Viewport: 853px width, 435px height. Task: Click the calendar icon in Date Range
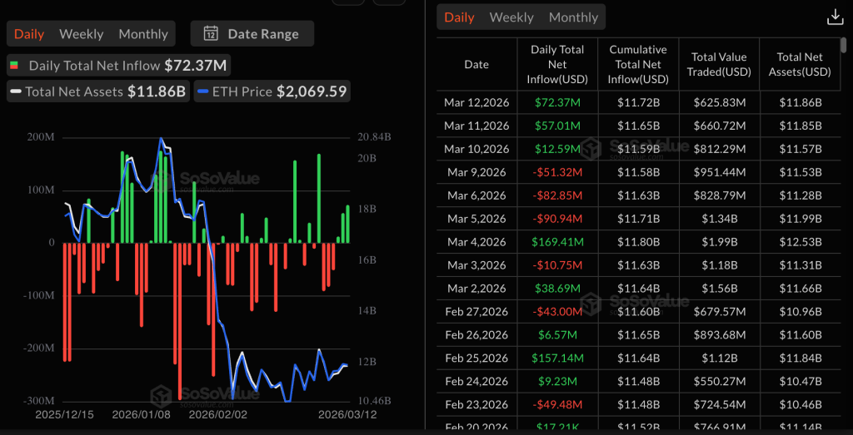pyautogui.click(x=211, y=34)
